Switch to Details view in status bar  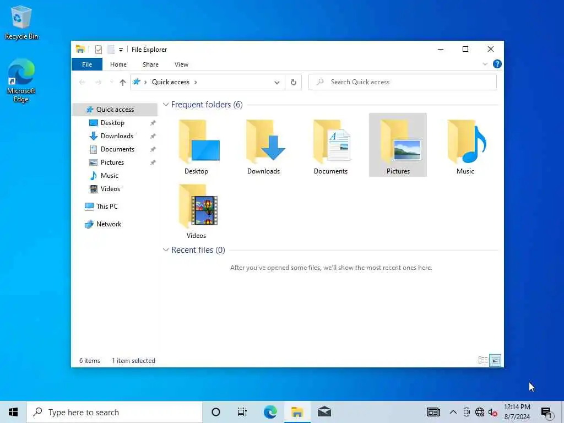[482, 360]
